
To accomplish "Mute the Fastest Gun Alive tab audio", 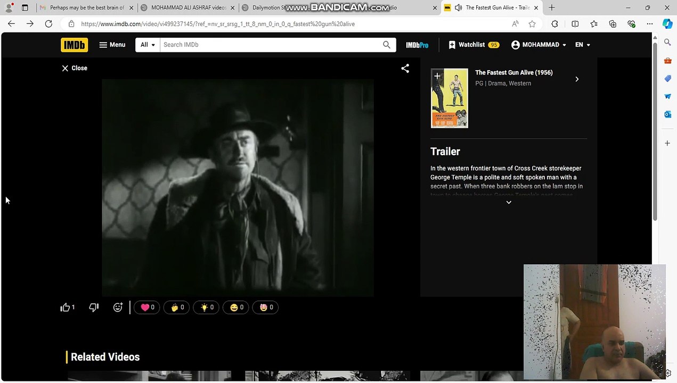I will coord(458,7).
